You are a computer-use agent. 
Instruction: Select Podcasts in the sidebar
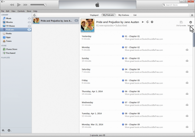tap(16, 30)
